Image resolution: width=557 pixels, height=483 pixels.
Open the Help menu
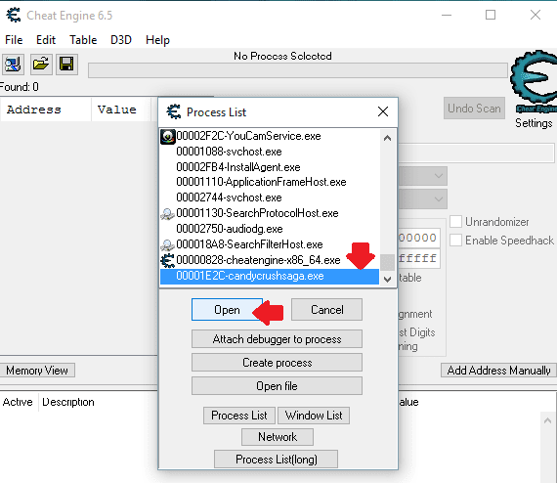[157, 40]
